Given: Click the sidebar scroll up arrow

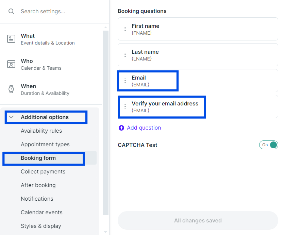Looking at the screenshot, I should pyautogui.click(x=105, y=28).
